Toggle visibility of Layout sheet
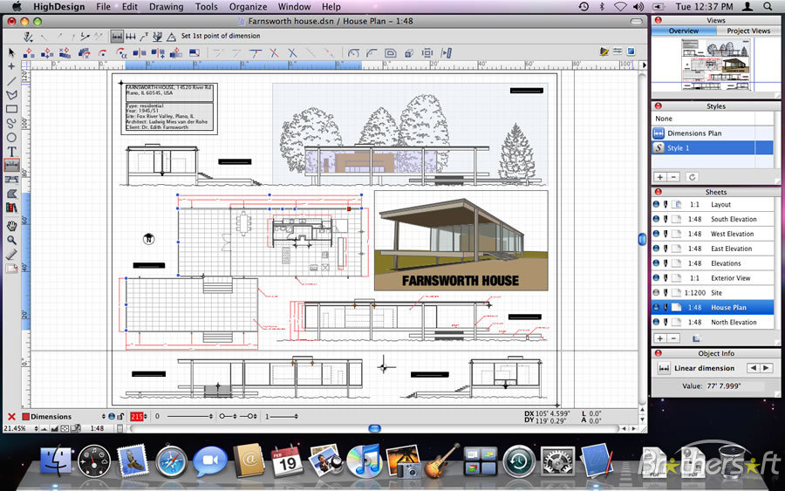The image size is (785, 491). pos(656,204)
